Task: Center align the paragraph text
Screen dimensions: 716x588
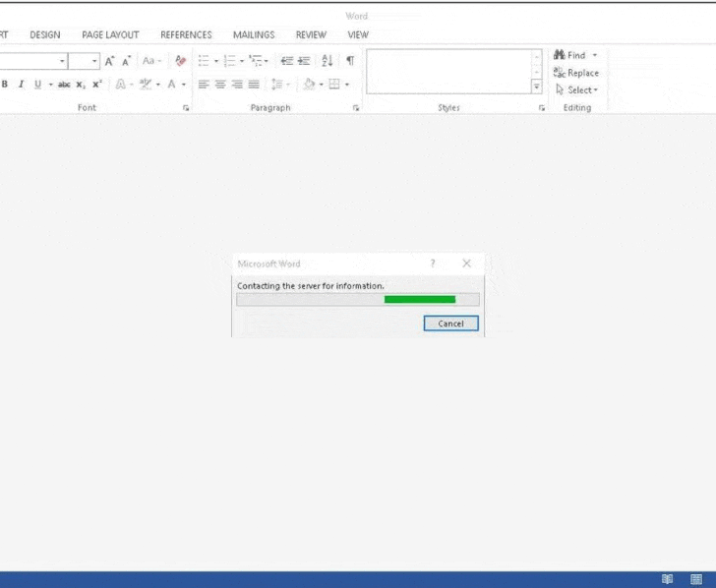Action: click(x=221, y=85)
